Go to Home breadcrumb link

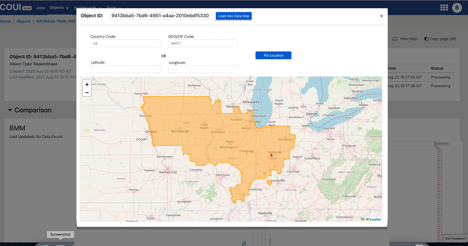coord(5,21)
